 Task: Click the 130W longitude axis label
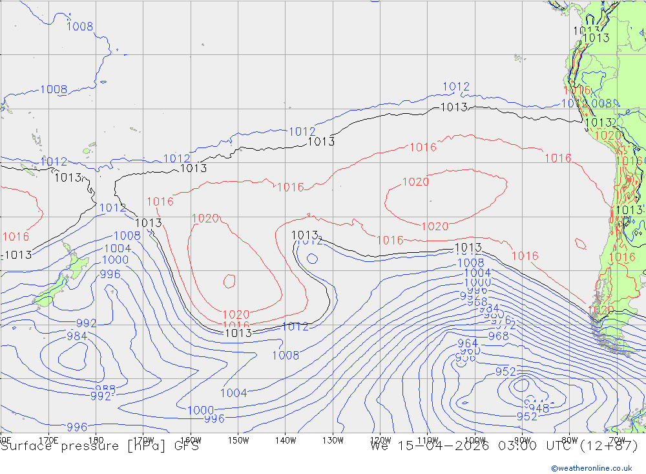333,440
